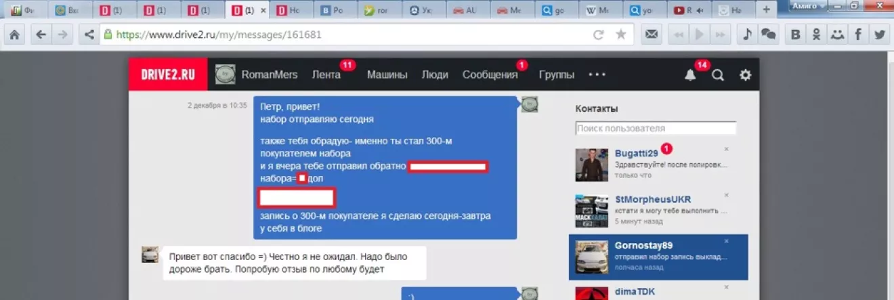Open a new browser tab
894x300 pixels.
[766, 10]
